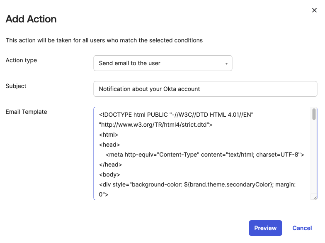Click the closing </head> tag line
The height and width of the screenshot is (243, 325).
click(111, 164)
